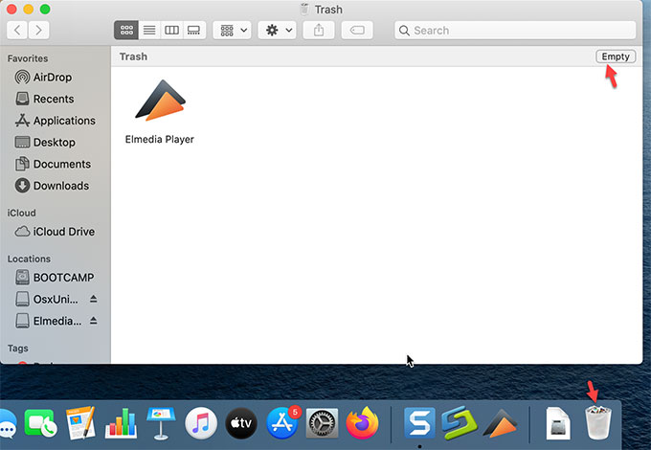This screenshot has width=651, height=450.
Task: Open AirDrop in the sidebar
Action: (x=53, y=78)
